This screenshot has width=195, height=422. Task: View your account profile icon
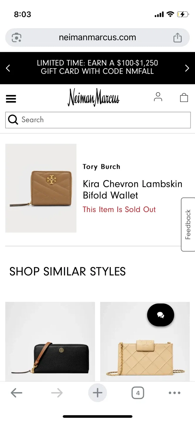158,97
